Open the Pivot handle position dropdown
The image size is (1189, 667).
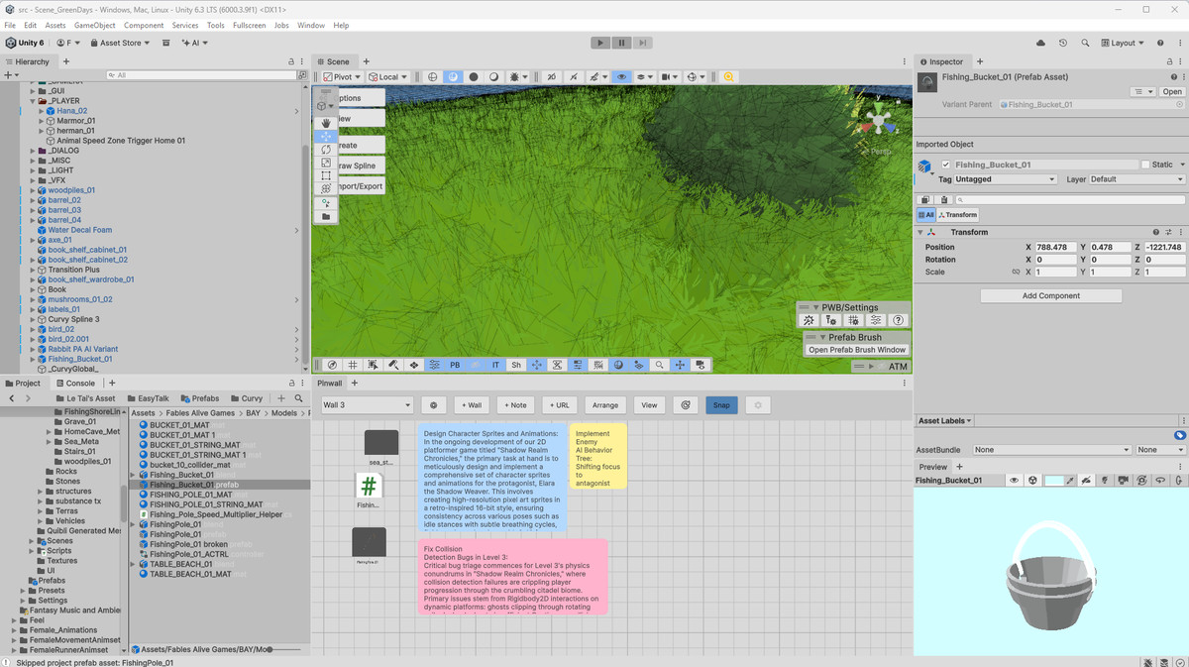point(343,76)
